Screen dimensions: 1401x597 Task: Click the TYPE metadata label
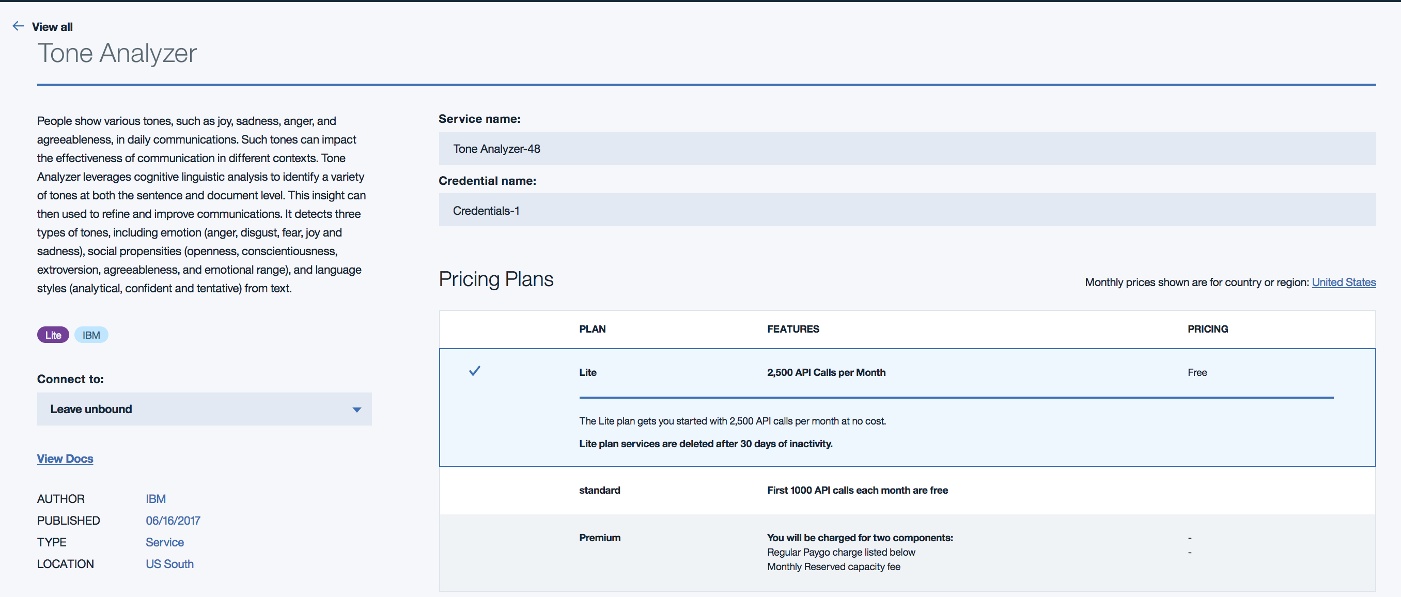52,542
